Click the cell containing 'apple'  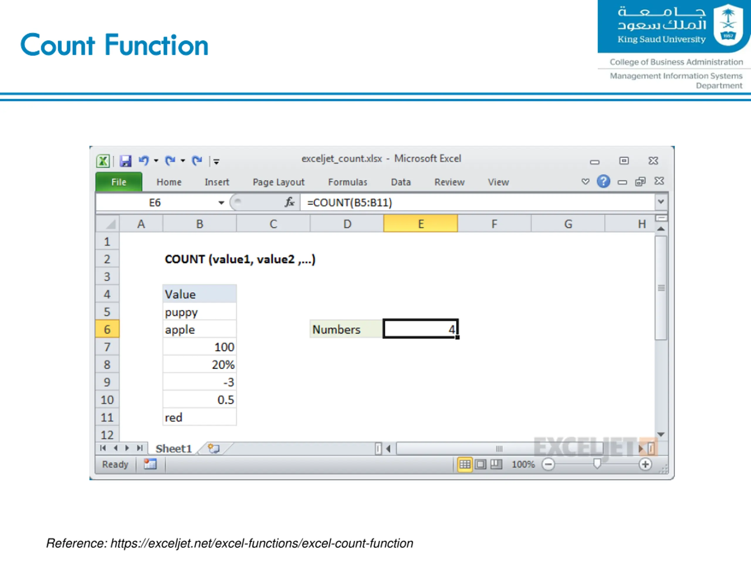pos(200,329)
